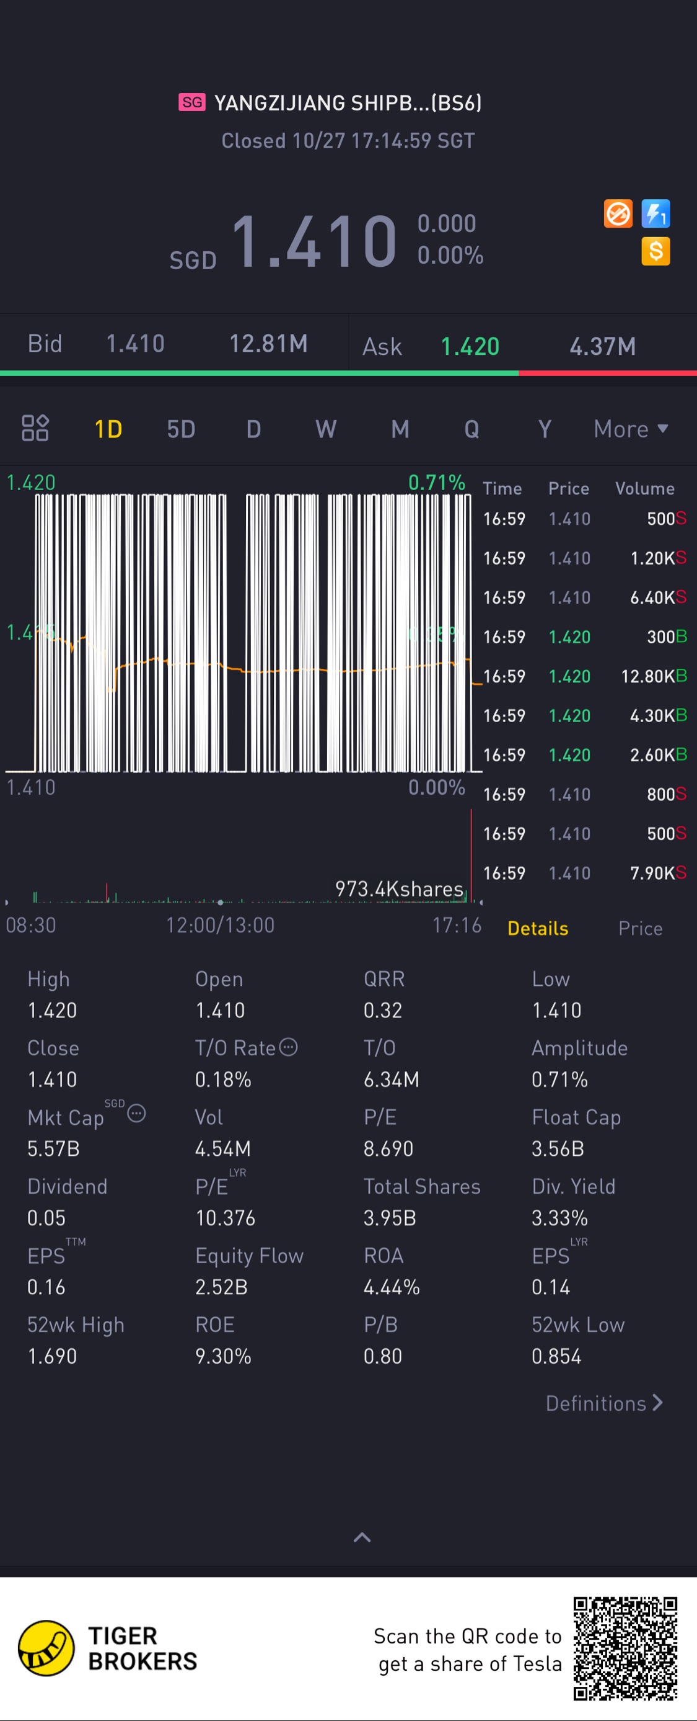The height and width of the screenshot is (1721, 697).
Task: Select the 800S trade row
Action: click(585, 794)
